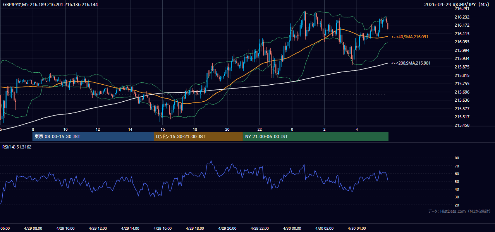Click price axis label 215.755

click(462, 84)
